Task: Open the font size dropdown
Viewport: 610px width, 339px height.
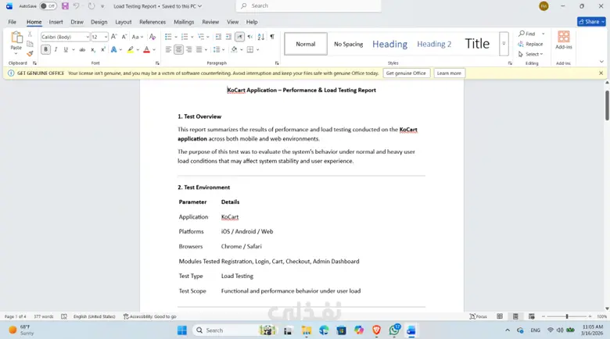Action: [106, 37]
